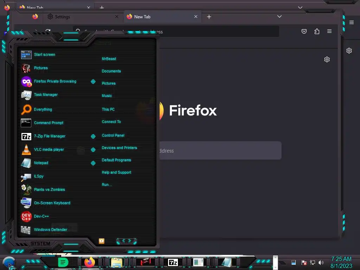360x270 pixels.
Task: Expand the Notepad jump list arrow
Action: (93, 163)
